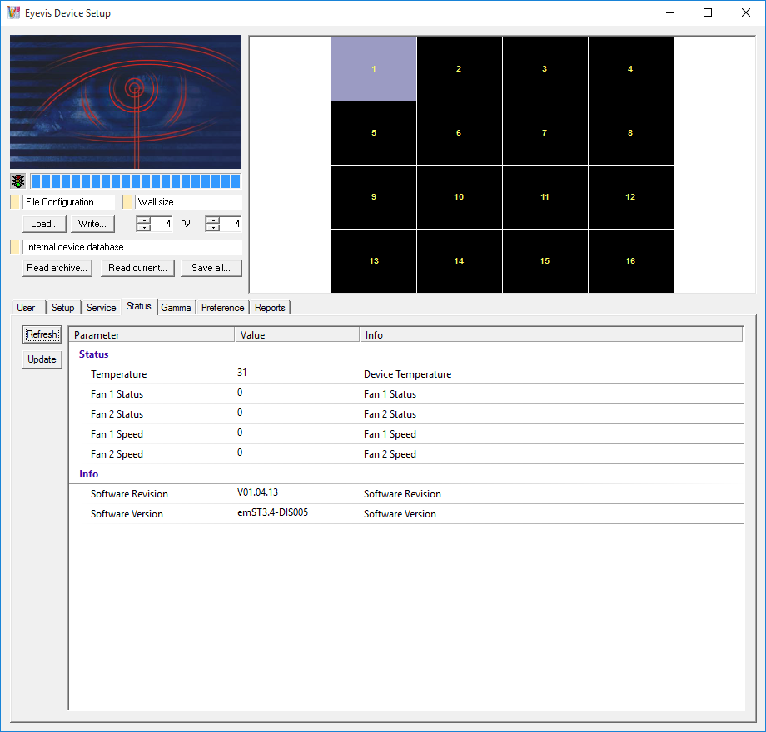Screen dimensions: 766x732
Task: Click the Eyevis app icon in title bar
Action: 13,12
